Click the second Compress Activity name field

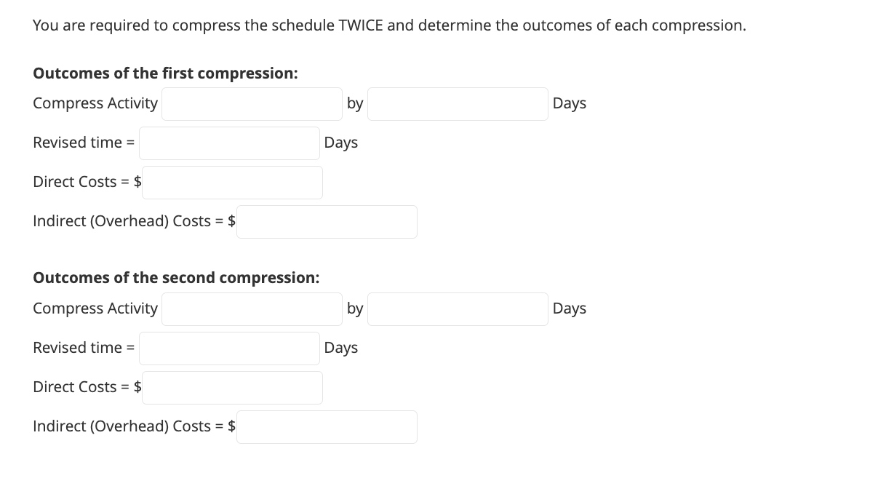[252, 308]
